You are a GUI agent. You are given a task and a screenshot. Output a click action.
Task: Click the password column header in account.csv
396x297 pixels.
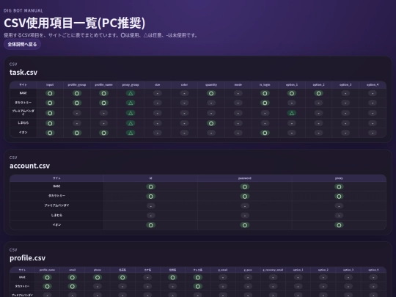[245, 178]
